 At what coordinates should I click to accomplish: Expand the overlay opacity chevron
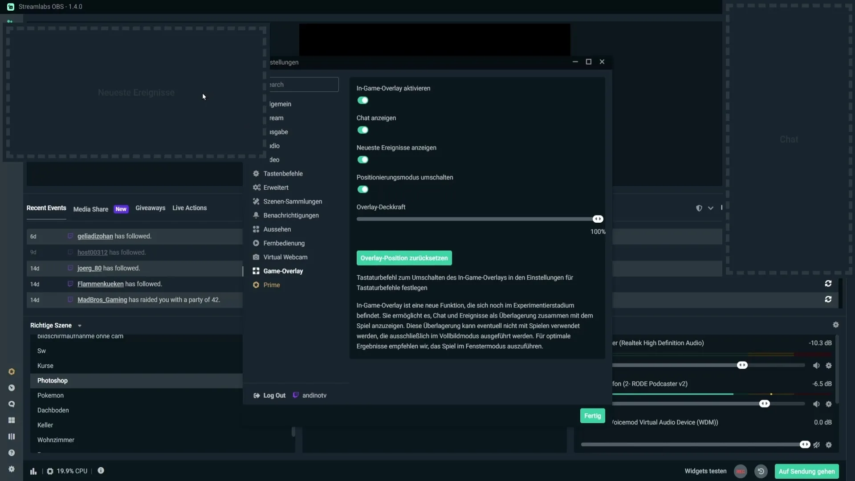711,208
